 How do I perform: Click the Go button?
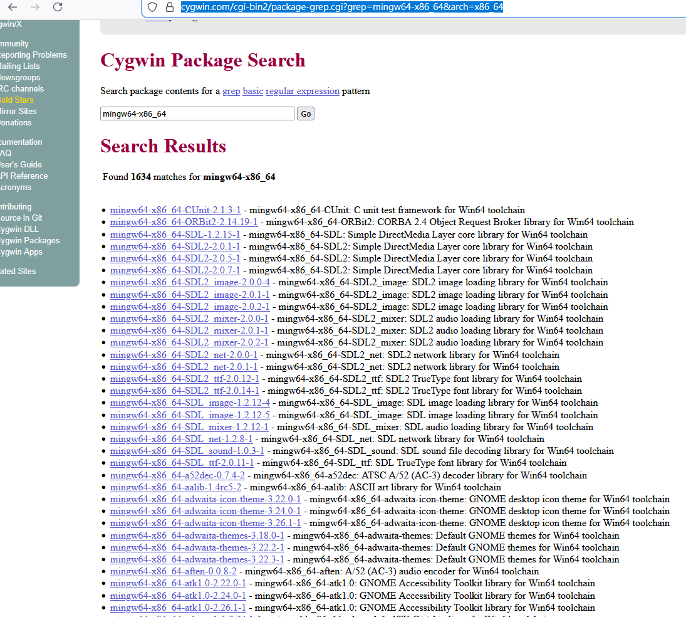tap(306, 114)
